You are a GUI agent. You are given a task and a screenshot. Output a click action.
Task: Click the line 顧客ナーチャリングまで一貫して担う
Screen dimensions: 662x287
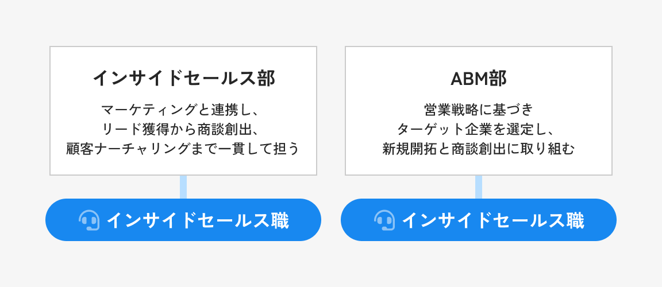tap(183, 149)
